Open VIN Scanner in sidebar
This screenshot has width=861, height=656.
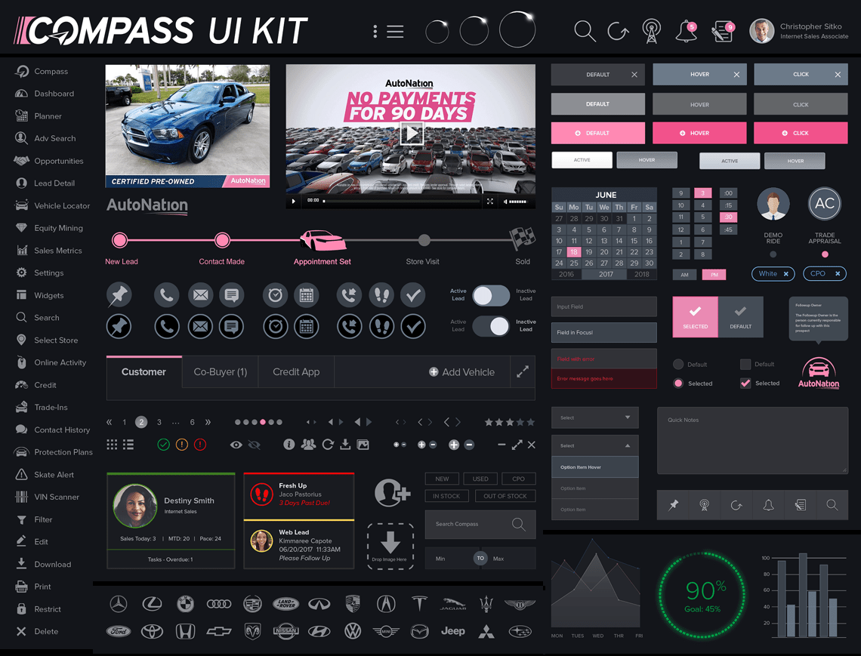(x=48, y=497)
